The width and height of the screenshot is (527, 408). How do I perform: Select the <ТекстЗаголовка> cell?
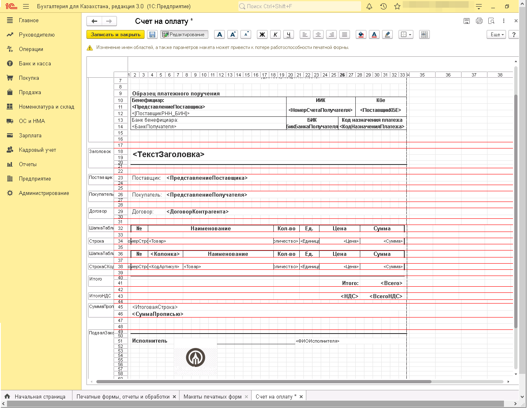pyautogui.click(x=169, y=154)
